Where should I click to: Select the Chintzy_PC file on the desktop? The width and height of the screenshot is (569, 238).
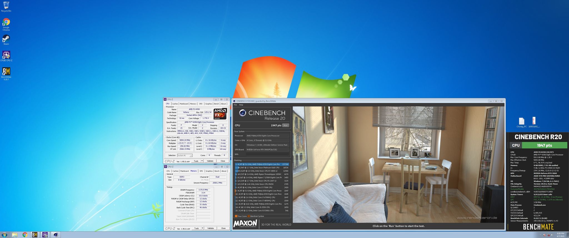pos(521,122)
